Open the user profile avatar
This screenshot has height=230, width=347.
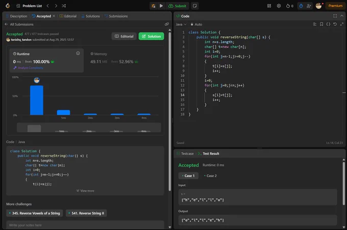(318, 6)
